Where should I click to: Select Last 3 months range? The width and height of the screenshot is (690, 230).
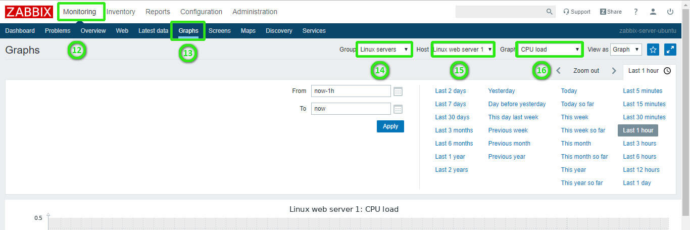point(454,130)
